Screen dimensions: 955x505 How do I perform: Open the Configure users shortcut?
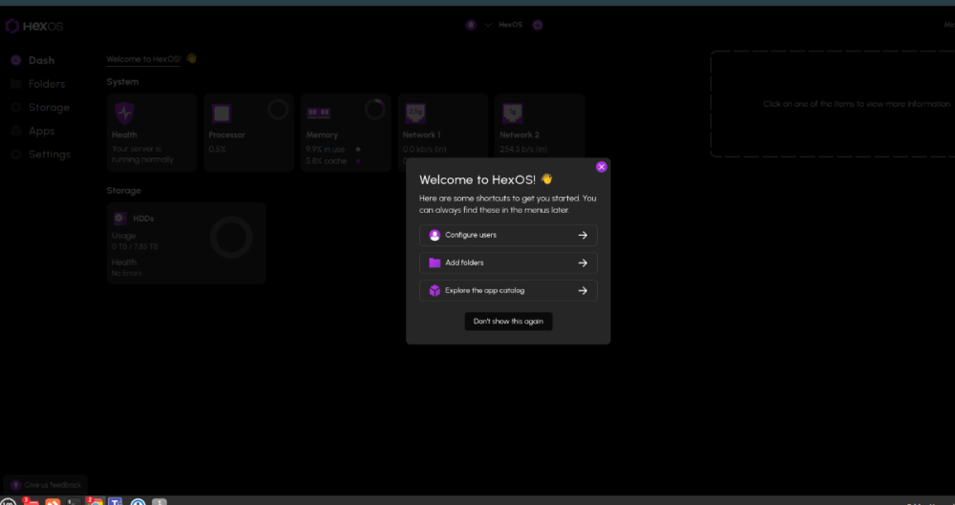[x=508, y=235]
